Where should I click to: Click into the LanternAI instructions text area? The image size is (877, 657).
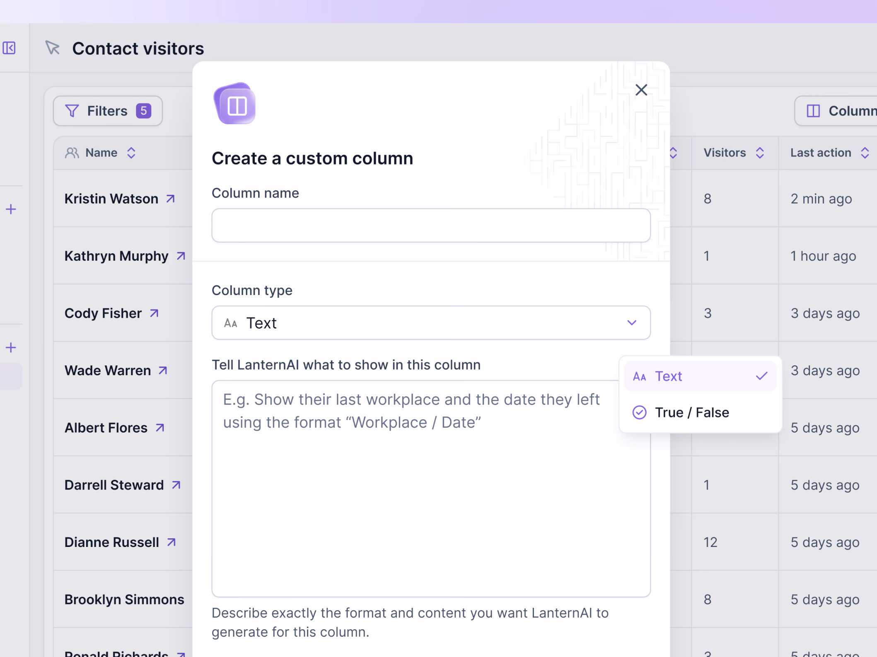(431, 489)
